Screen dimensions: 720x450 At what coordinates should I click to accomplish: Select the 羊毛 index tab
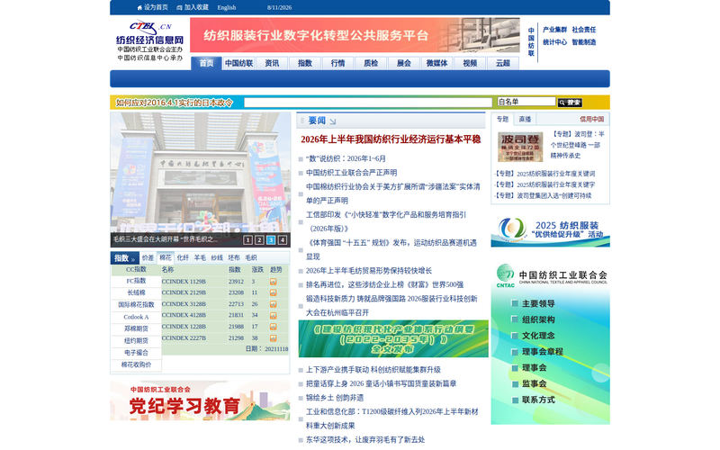[x=200, y=258]
